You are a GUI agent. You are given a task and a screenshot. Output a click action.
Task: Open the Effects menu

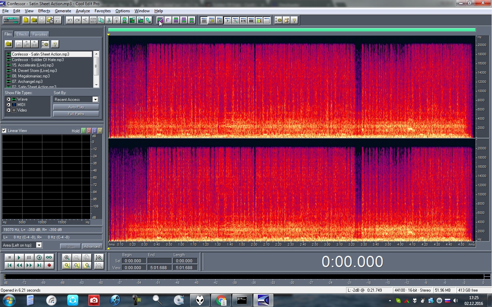tap(44, 11)
